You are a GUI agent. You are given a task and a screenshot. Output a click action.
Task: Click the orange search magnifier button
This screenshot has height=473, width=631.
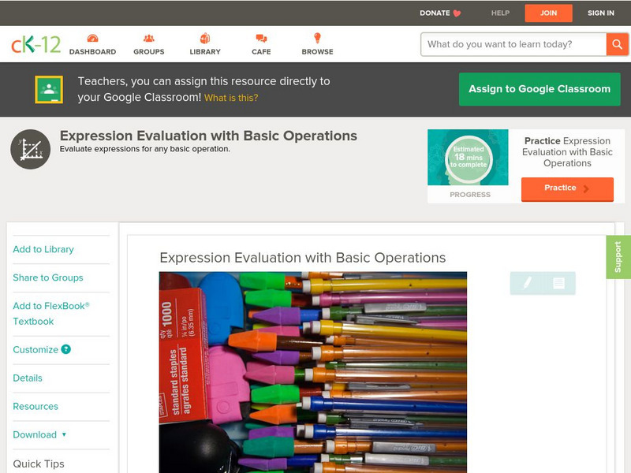click(x=617, y=44)
